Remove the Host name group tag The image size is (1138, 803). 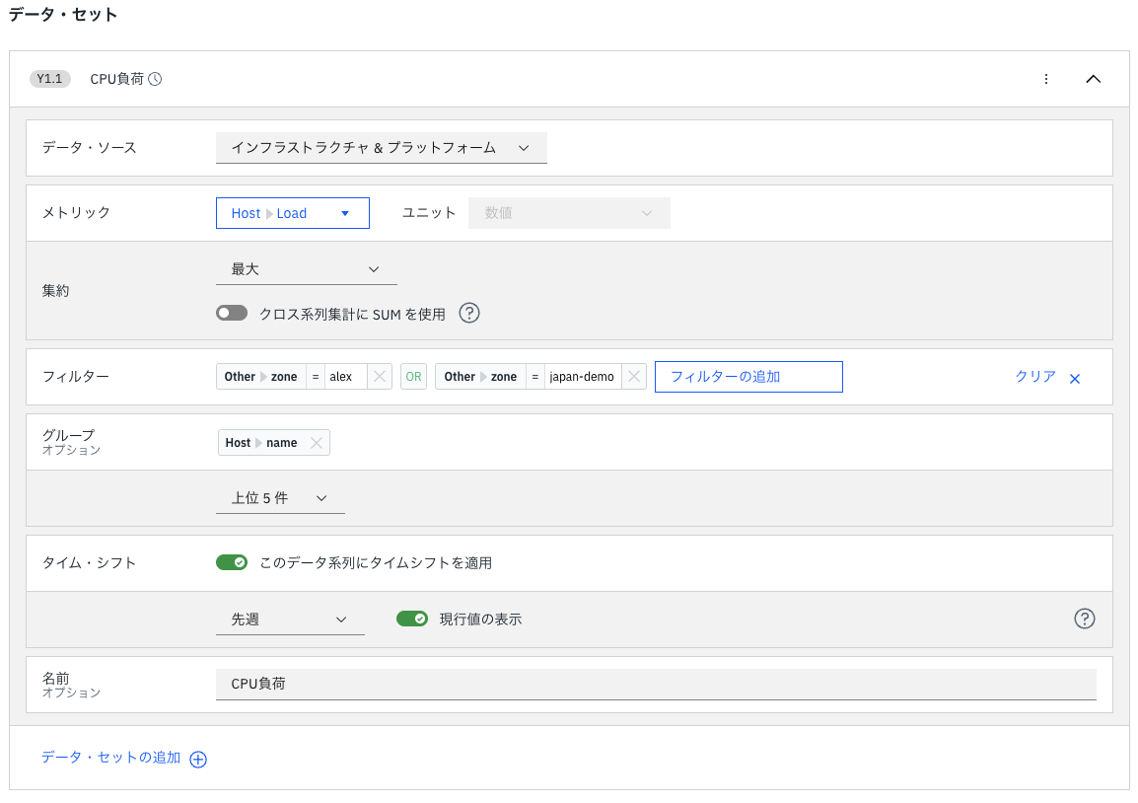pyautogui.click(x=317, y=443)
